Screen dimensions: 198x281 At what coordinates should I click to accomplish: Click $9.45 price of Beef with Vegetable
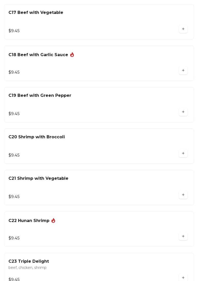(14, 31)
